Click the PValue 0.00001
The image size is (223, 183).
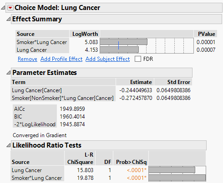point(206,42)
